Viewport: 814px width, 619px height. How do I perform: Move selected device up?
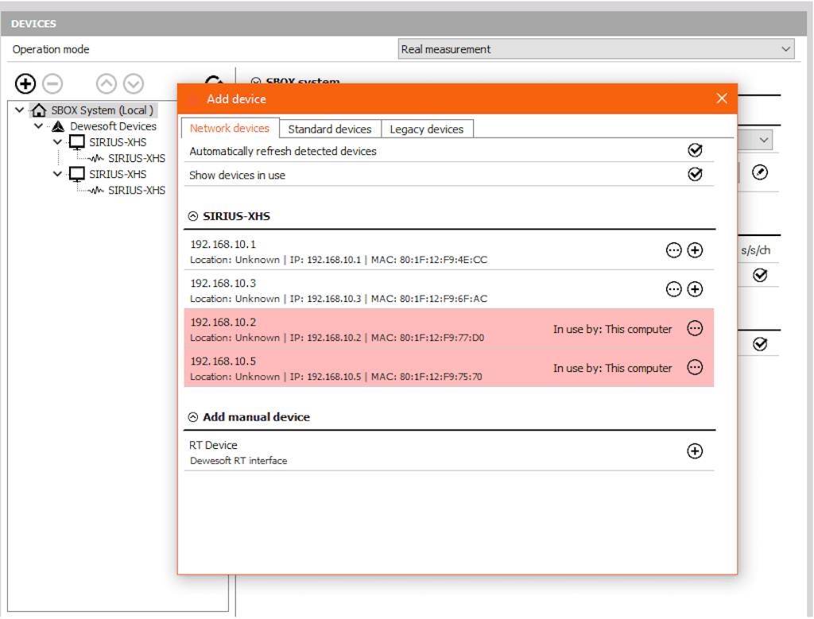[x=107, y=83]
